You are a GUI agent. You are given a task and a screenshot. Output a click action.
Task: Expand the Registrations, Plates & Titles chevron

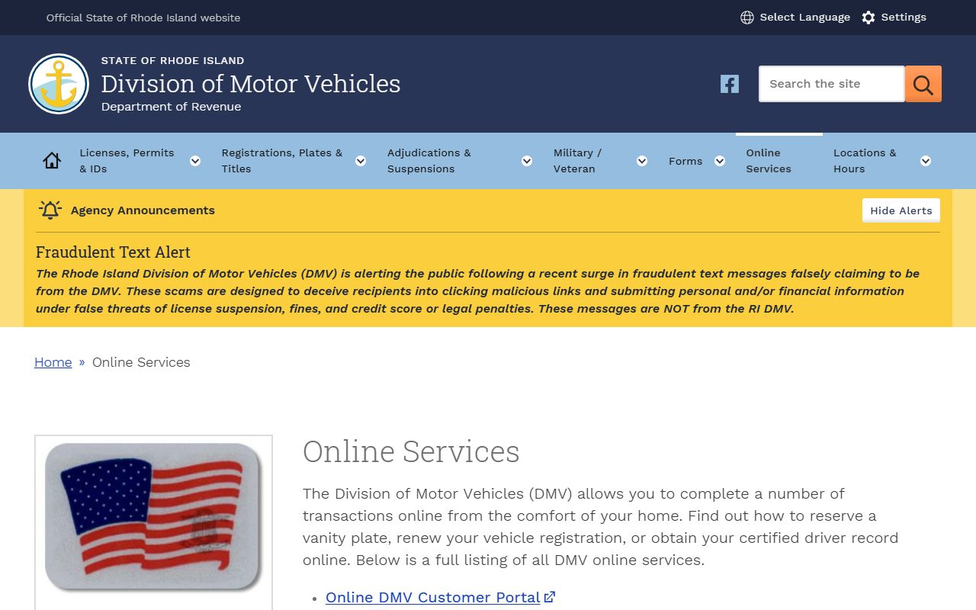click(x=361, y=161)
